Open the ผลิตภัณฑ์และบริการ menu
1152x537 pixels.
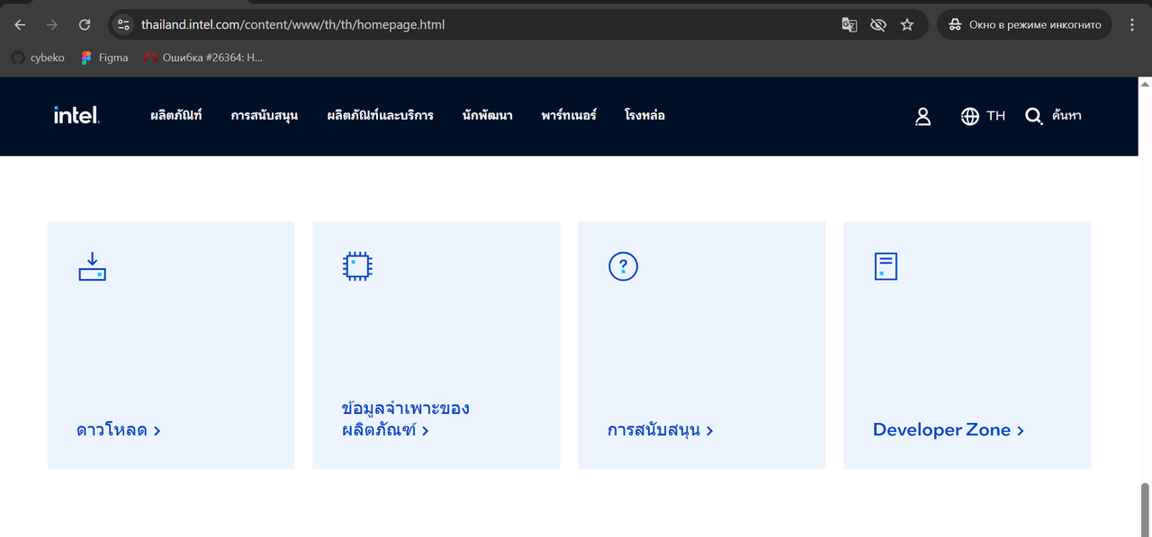(381, 115)
